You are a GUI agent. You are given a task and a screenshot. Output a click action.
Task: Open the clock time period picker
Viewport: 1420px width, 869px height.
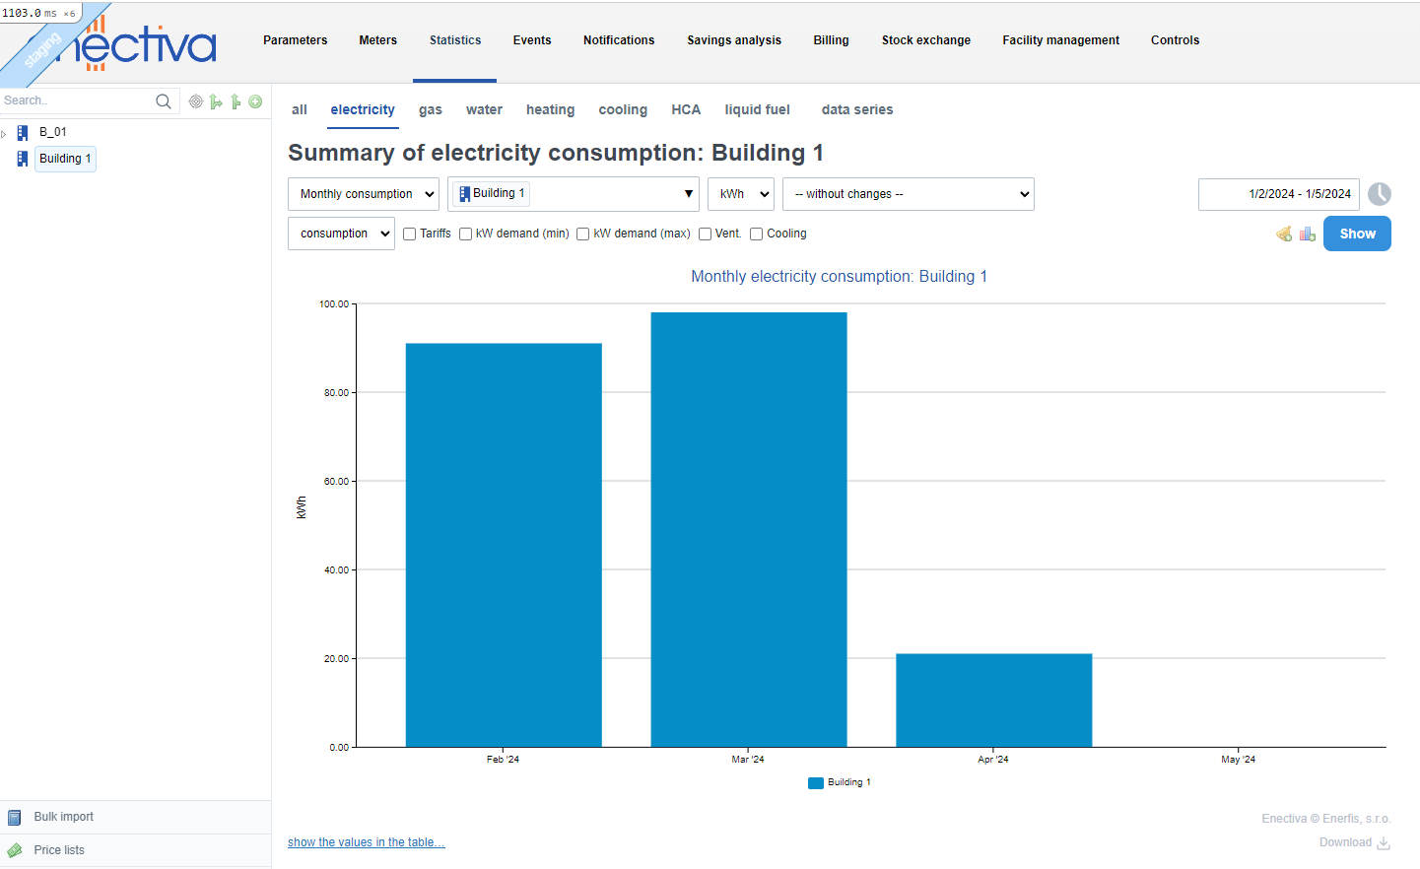(x=1379, y=194)
